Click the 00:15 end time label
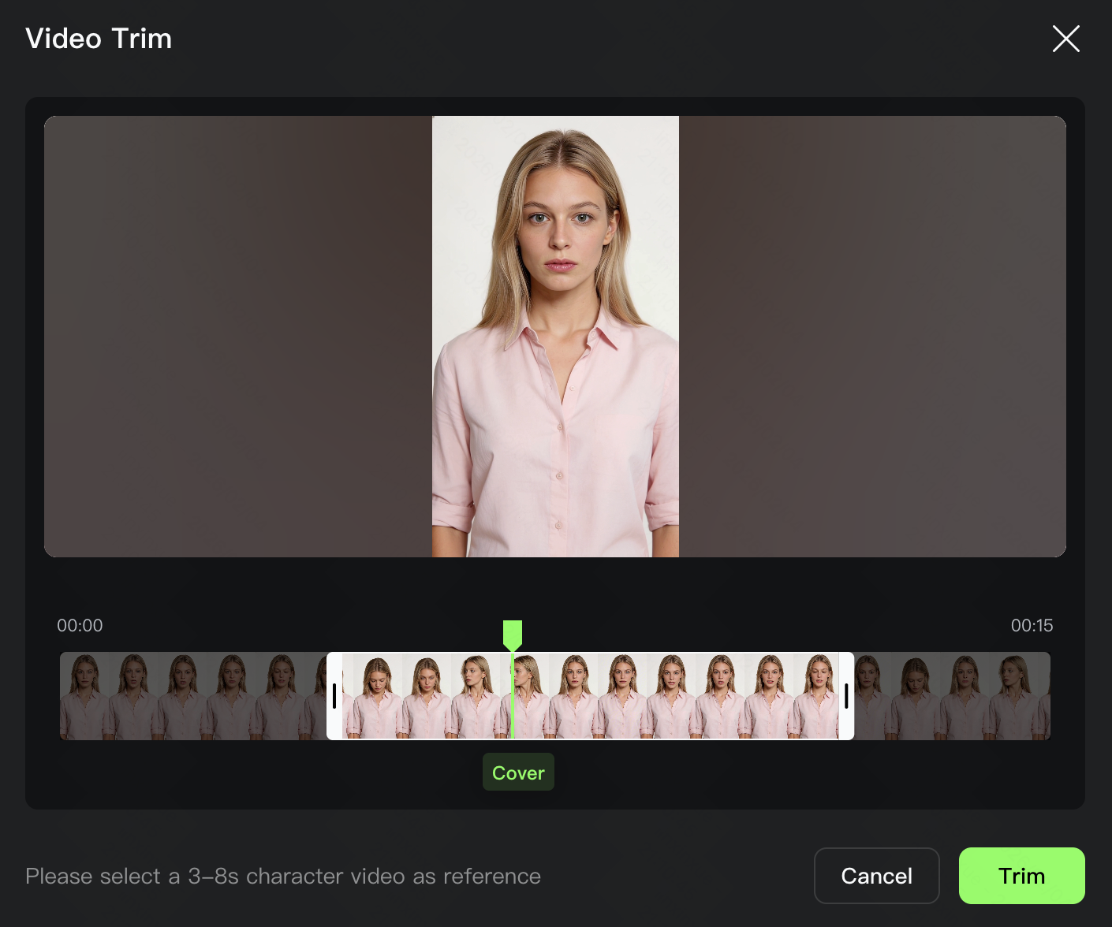This screenshot has width=1112, height=927. pos(1032,626)
